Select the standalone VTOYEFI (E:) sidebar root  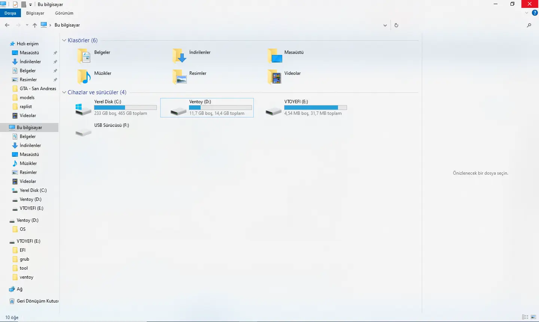coord(25,241)
